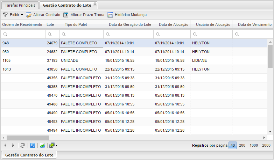
Task: Switch to Tarefas Principais tab
Action: tap(20, 5)
